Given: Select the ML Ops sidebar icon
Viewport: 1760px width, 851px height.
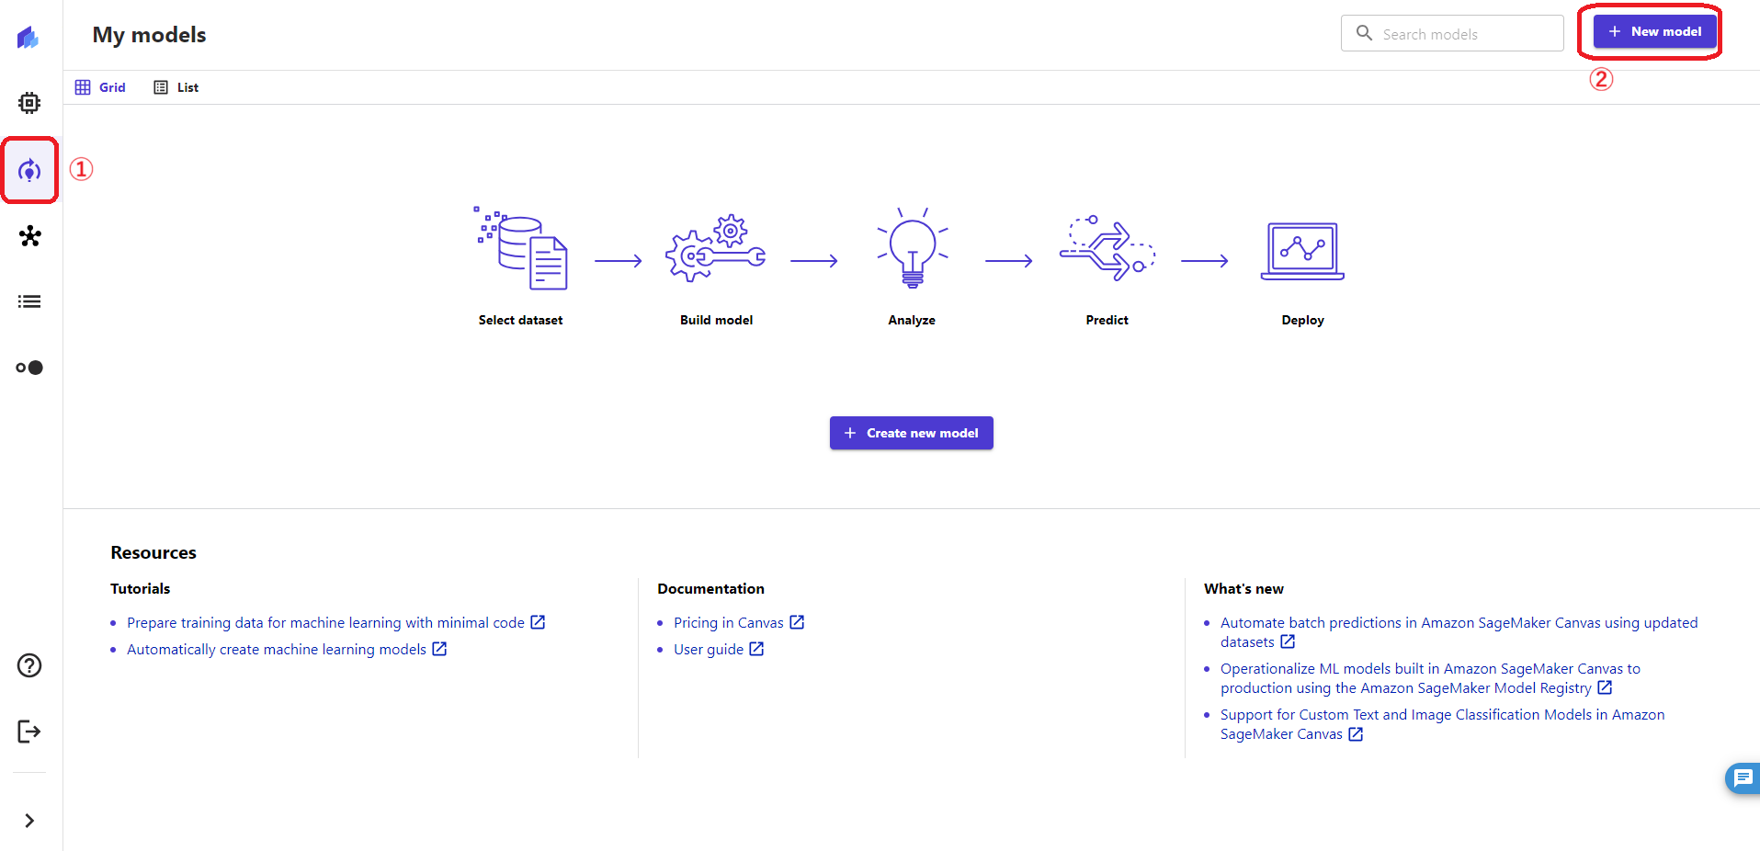Looking at the screenshot, I should tap(29, 367).
